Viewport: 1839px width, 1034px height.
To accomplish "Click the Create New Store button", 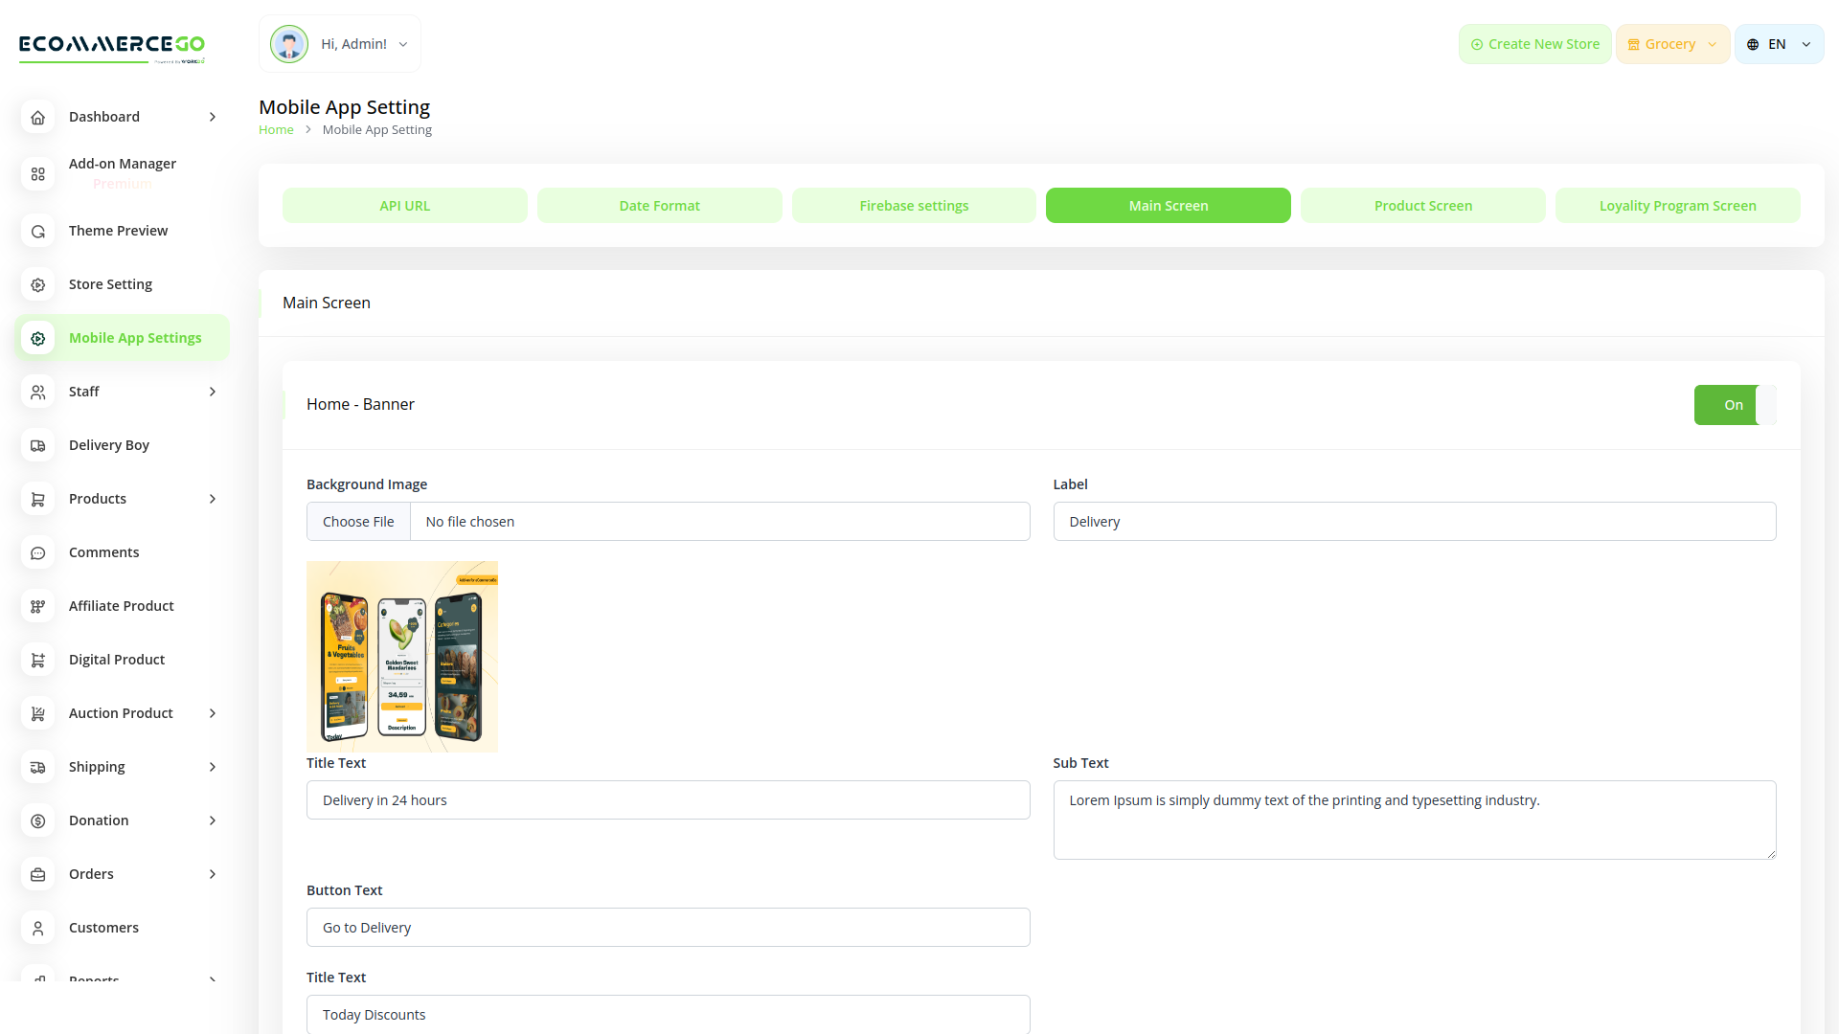I will (x=1534, y=43).
